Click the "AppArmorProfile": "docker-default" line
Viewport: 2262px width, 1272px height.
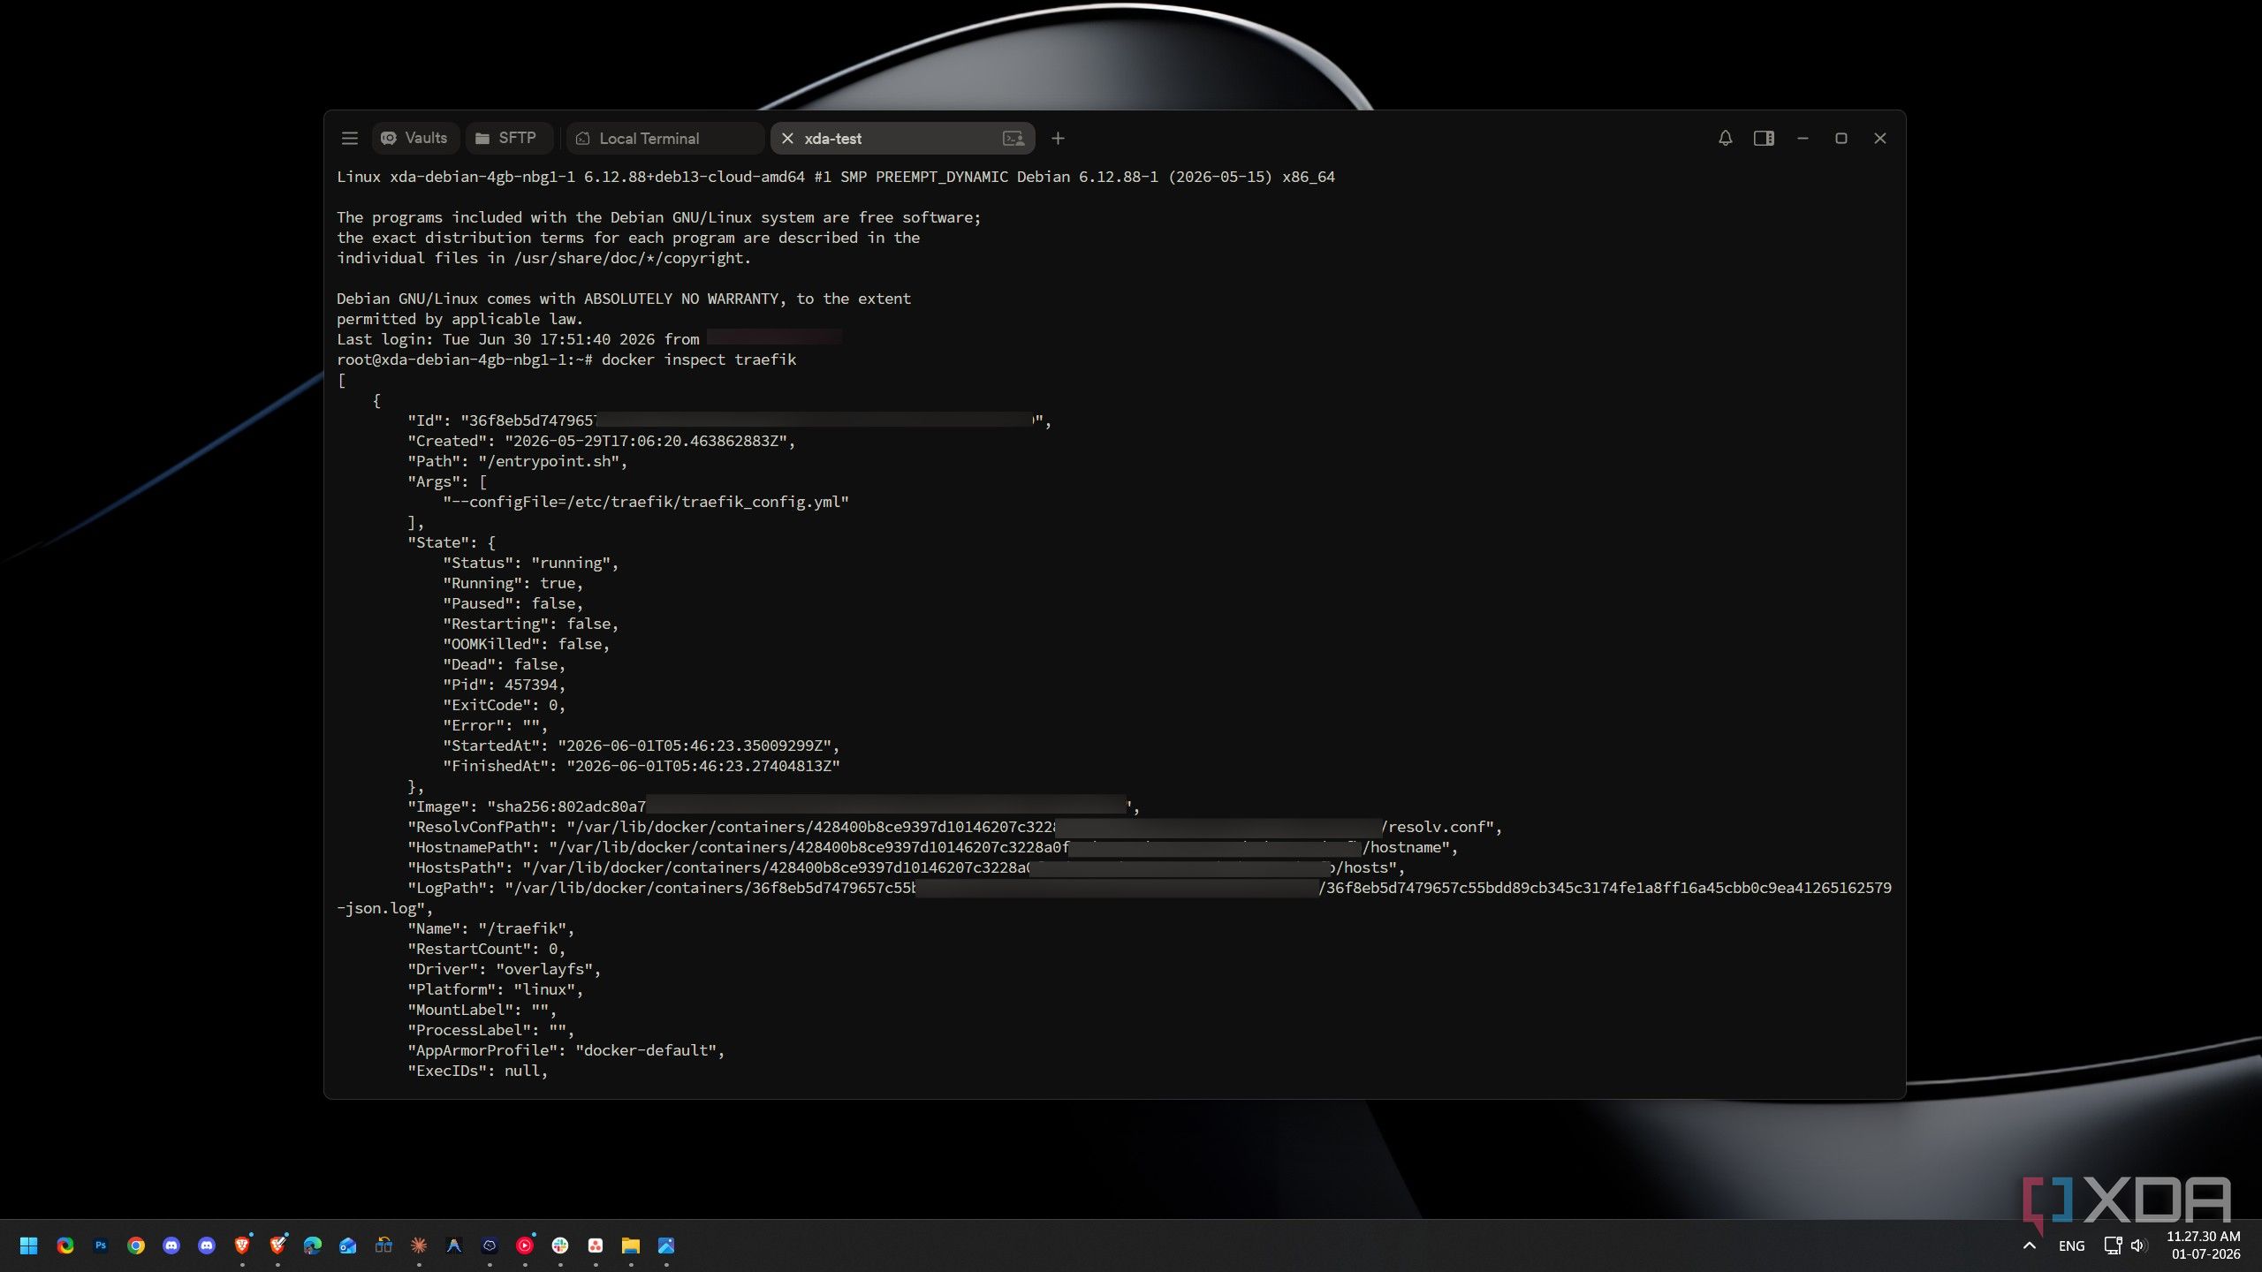coord(565,1051)
